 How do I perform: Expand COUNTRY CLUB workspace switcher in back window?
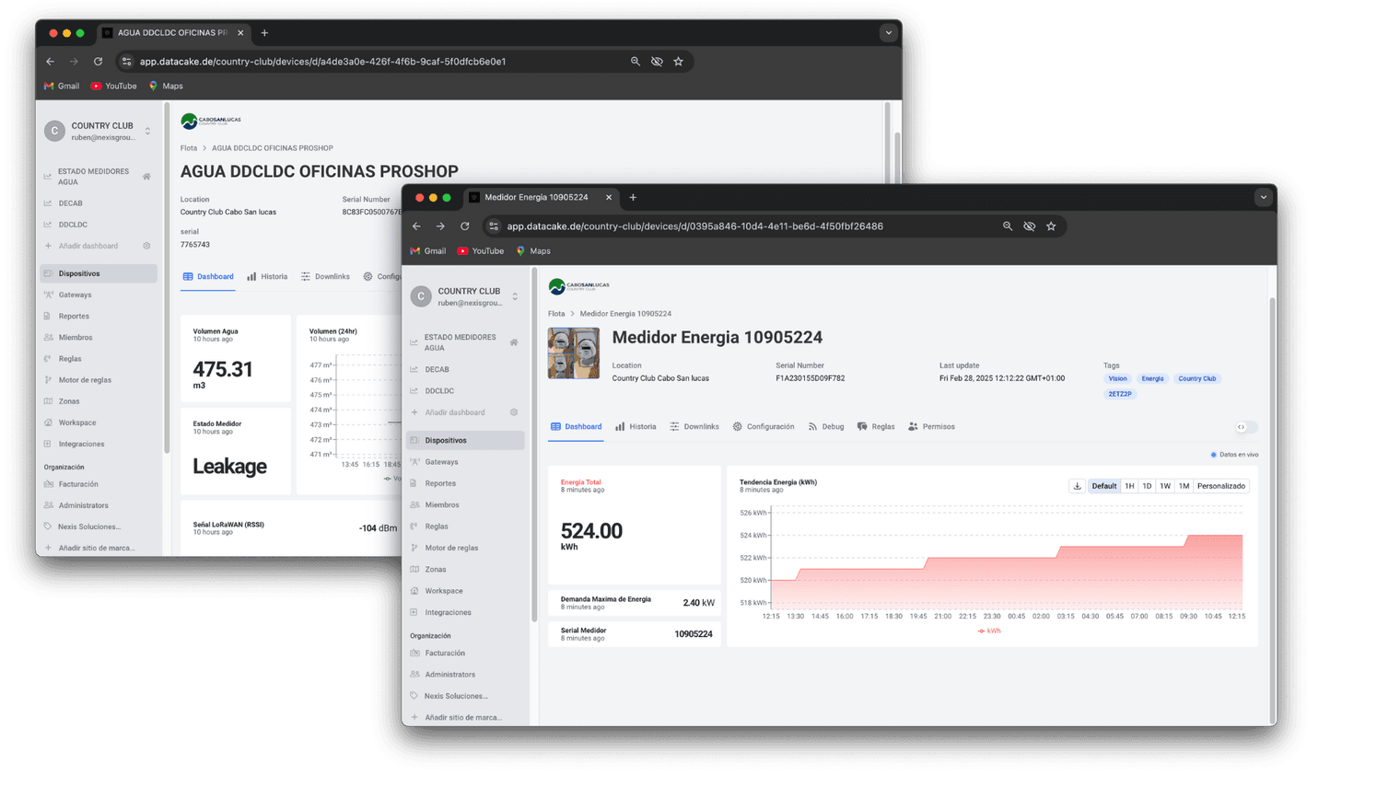[147, 132]
